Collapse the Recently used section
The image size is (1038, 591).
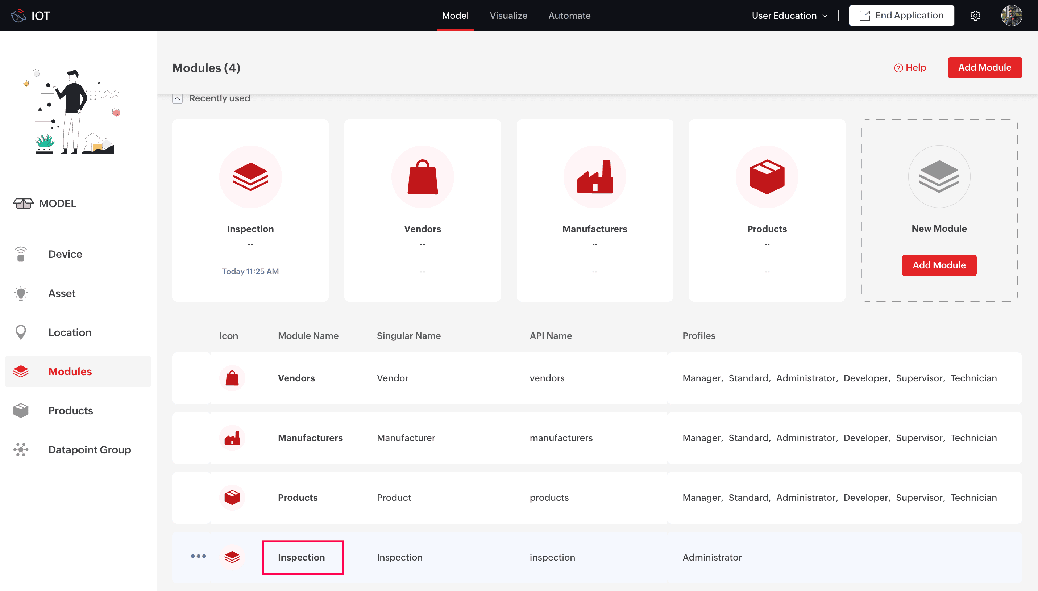178,98
